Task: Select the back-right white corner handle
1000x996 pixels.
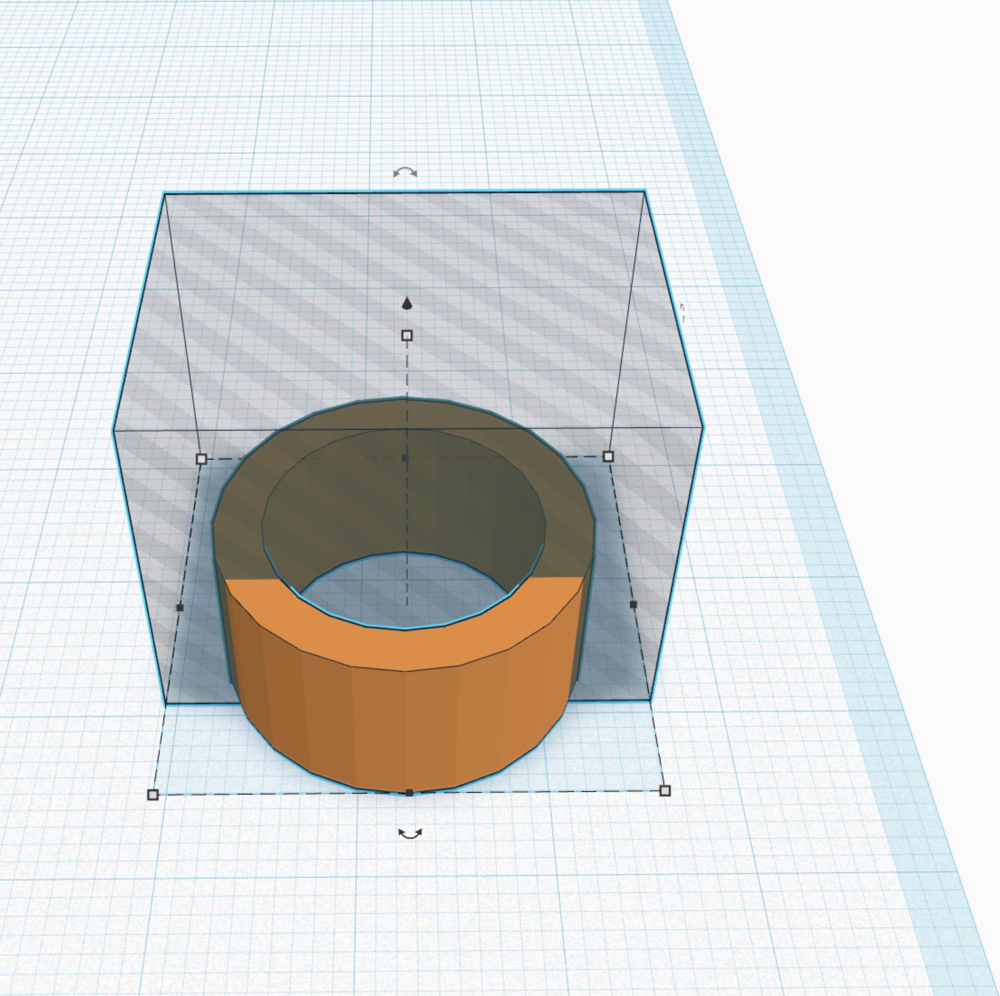Action: click(609, 456)
